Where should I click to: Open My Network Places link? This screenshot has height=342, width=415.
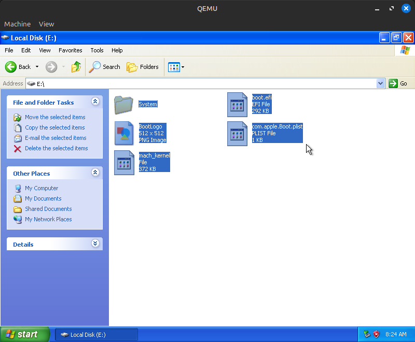48,219
